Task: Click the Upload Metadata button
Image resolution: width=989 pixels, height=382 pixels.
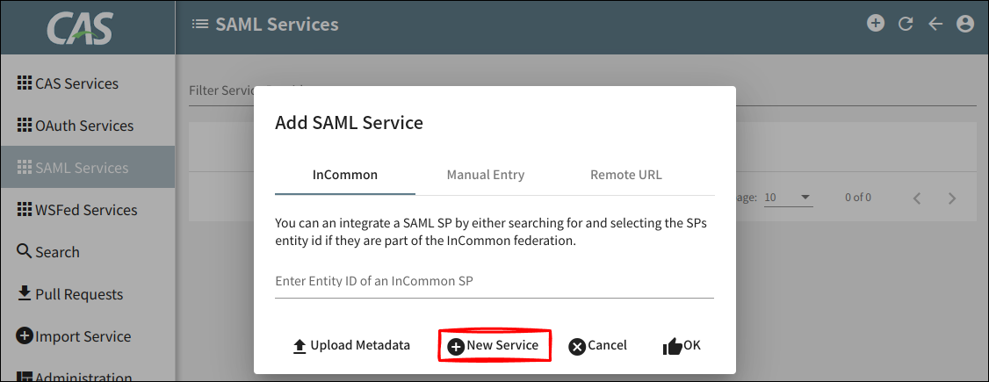Action: tap(351, 345)
